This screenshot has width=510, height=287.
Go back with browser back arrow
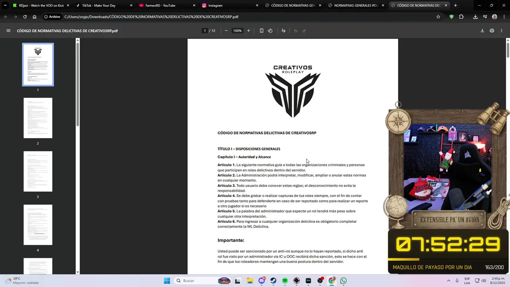pyautogui.click(x=6, y=17)
